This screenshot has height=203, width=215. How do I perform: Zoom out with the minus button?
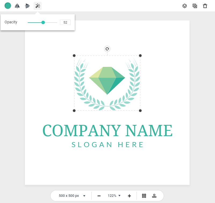(99, 196)
